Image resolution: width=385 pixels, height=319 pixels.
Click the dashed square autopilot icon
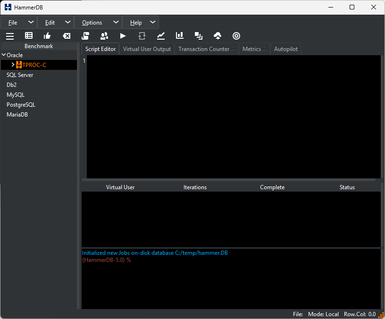[x=142, y=36]
